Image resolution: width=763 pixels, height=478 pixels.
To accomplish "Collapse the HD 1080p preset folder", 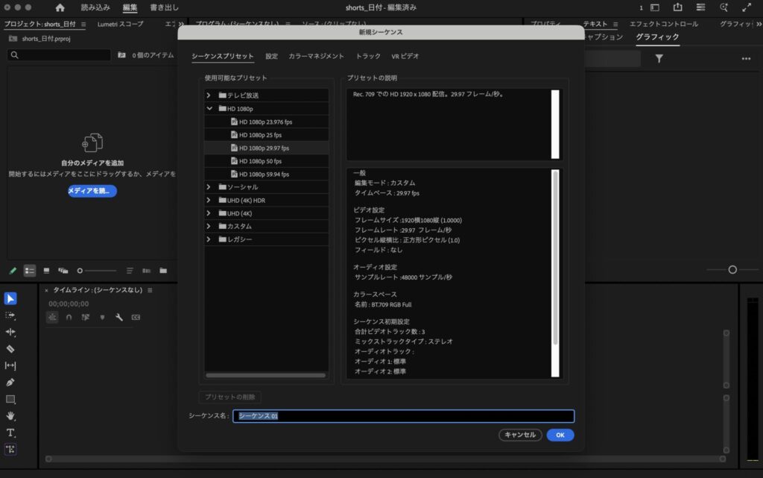I will point(209,108).
